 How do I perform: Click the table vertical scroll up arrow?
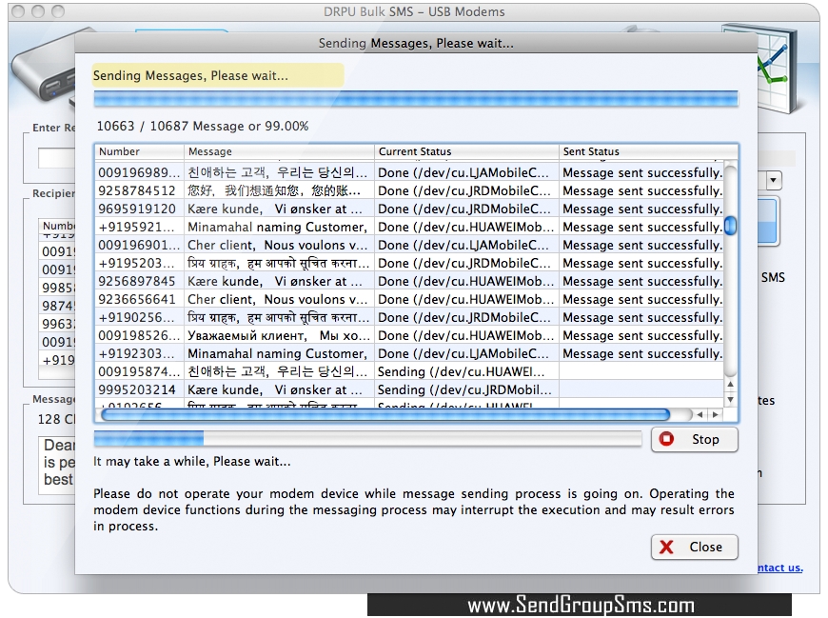[730, 384]
